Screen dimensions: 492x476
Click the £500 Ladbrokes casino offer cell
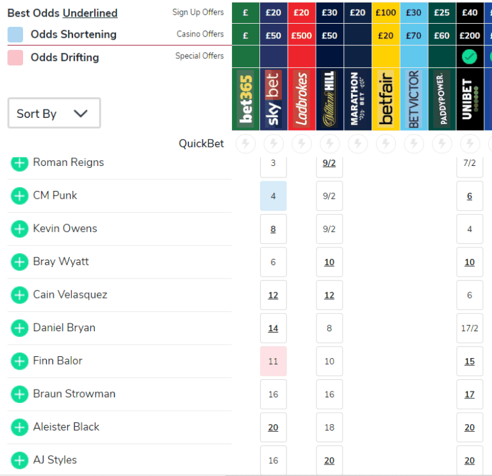[302, 36]
